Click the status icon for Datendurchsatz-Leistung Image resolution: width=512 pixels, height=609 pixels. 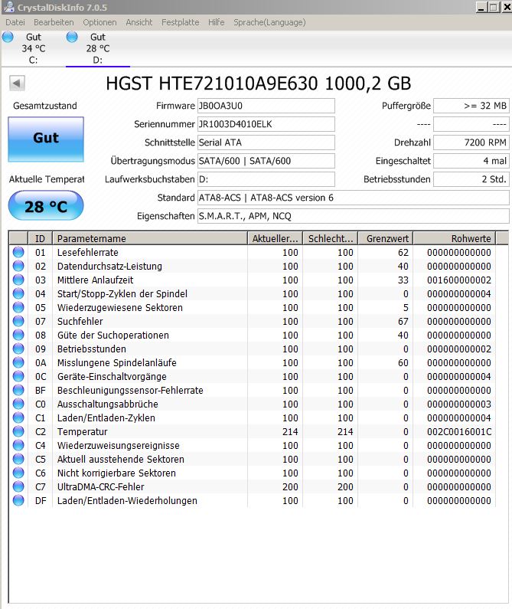[x=18, y=266]
